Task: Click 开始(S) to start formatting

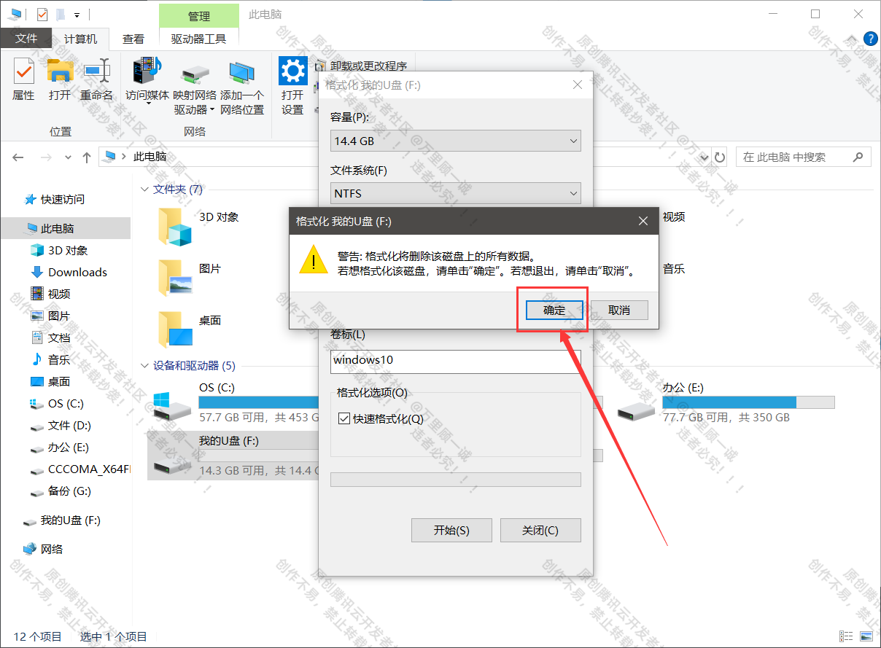Action: (451, 530)
